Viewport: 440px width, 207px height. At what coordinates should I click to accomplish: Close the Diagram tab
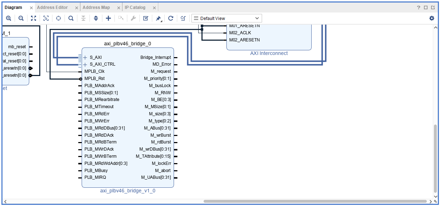coord(31,7)
